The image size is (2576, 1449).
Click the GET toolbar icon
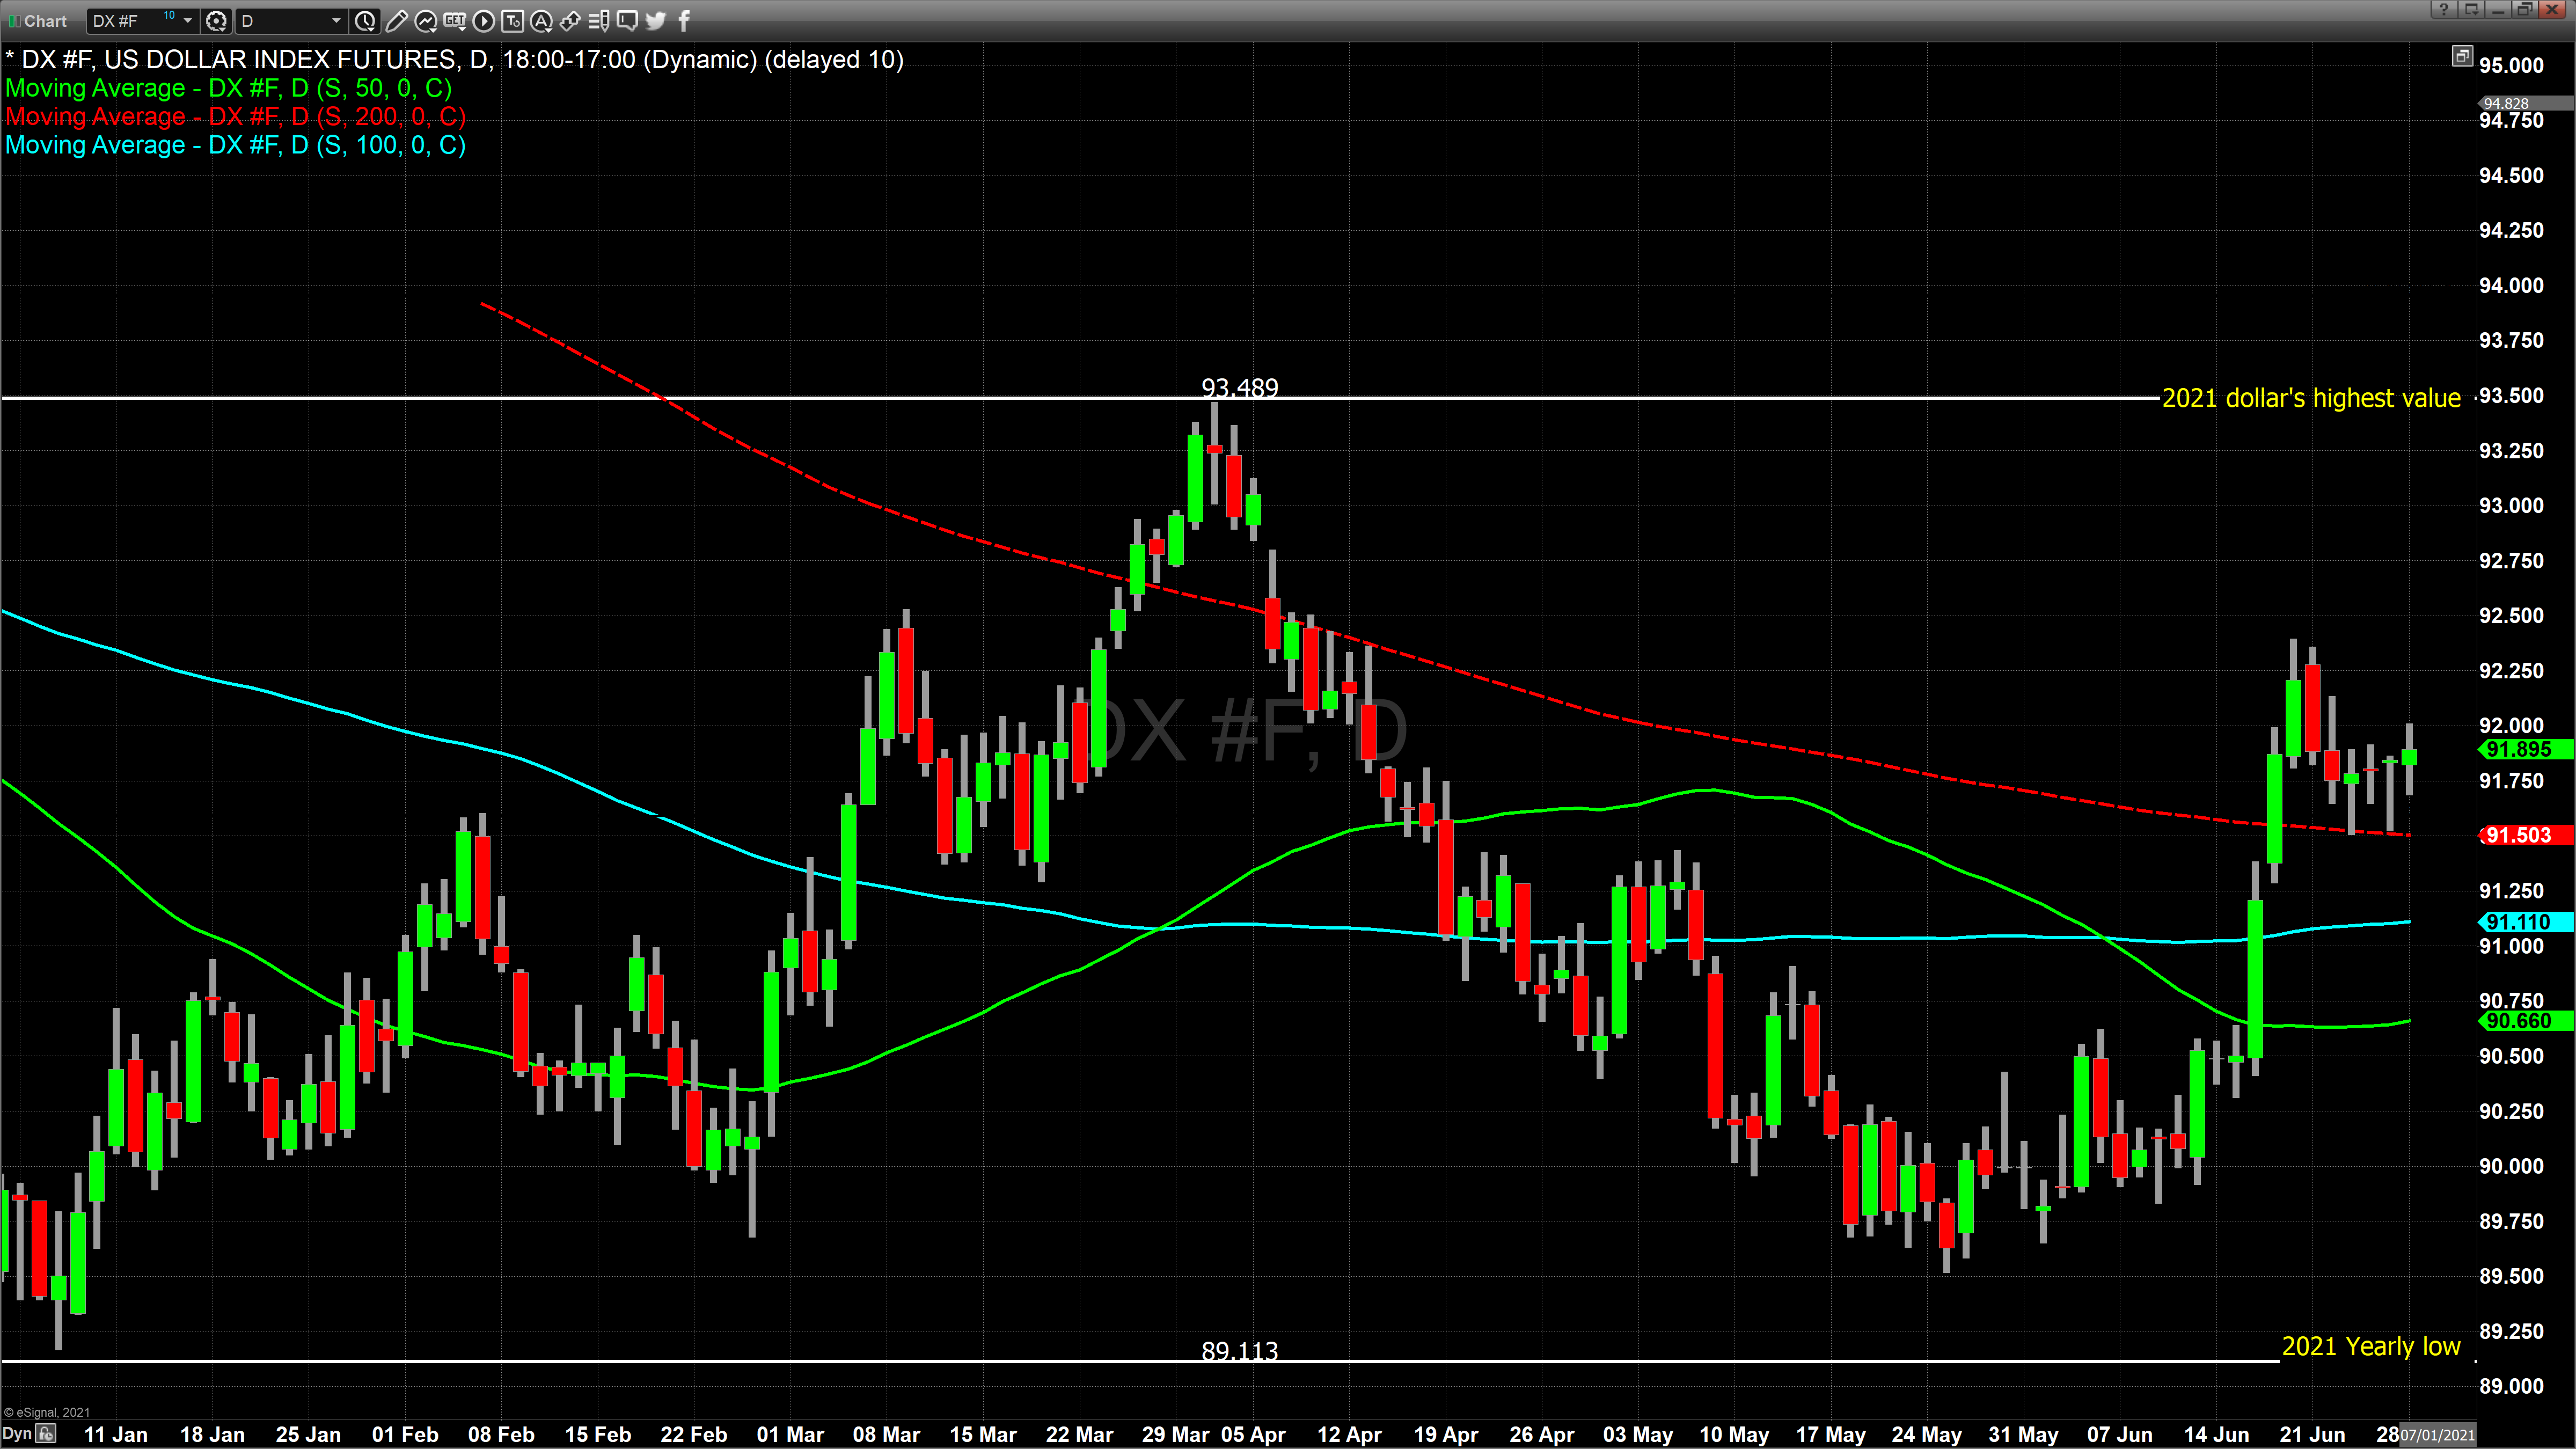coord(454,20)
